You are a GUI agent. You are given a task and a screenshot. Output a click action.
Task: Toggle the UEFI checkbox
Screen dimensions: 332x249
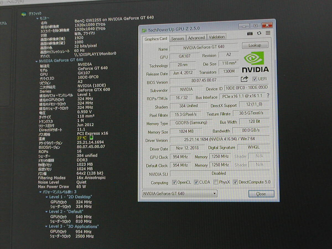[x=255, y=79]
